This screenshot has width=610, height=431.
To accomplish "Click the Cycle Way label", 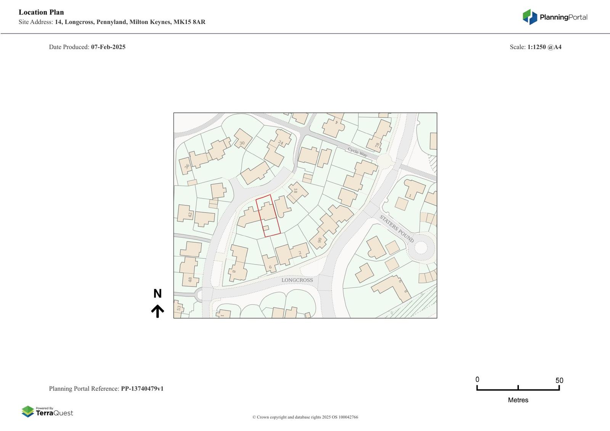I will [x=357, y=152].
